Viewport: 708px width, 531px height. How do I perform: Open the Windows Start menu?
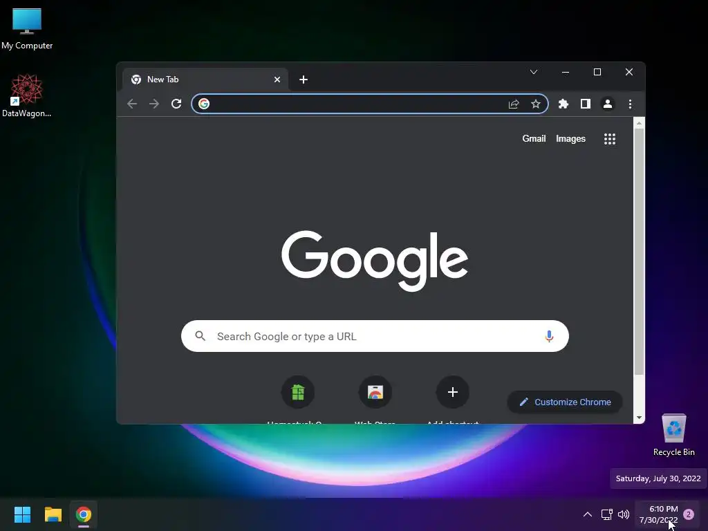[x=22, y=514]
